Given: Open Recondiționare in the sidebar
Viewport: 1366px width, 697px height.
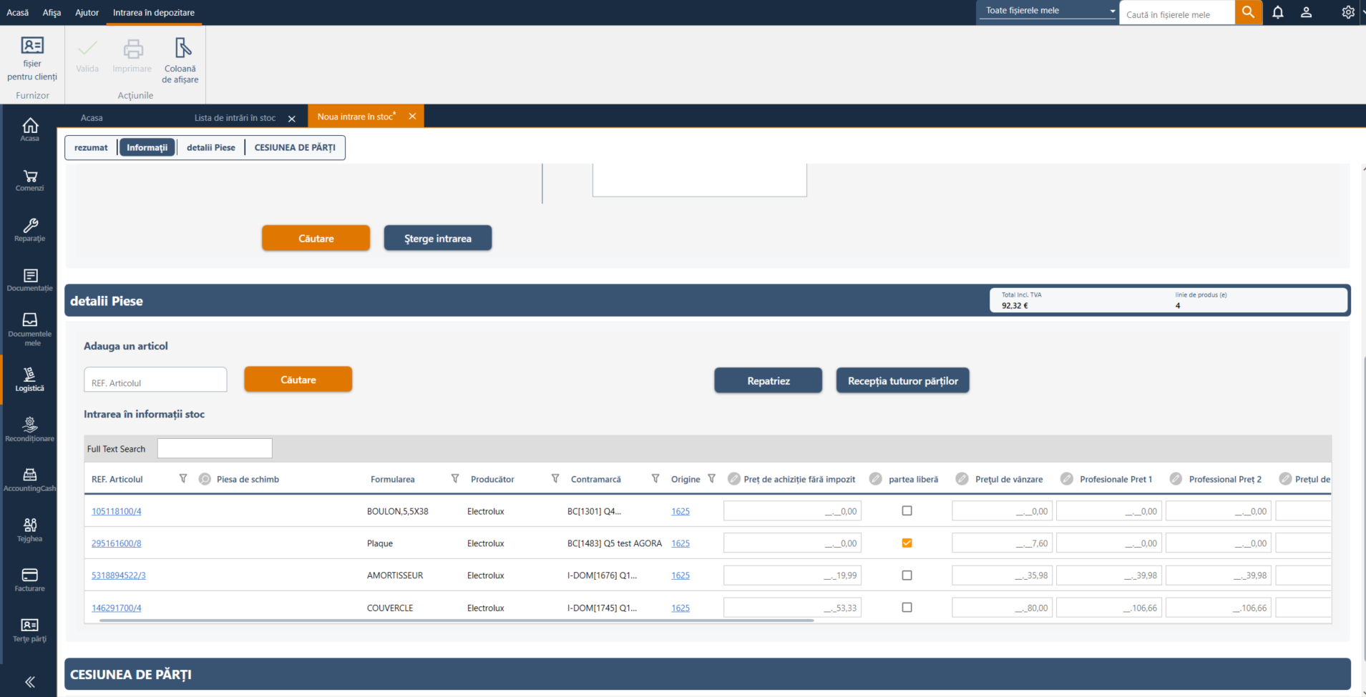Looking at the screenshot, I should tap(30, 430).
